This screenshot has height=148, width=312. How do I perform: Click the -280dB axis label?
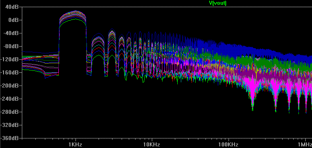[x=10, y=112]
